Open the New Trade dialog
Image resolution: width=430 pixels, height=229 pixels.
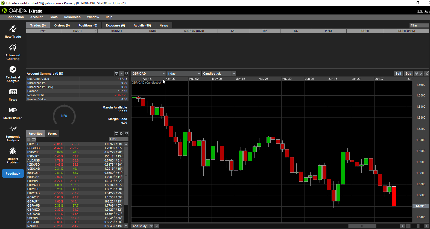[x=13, y=32]
